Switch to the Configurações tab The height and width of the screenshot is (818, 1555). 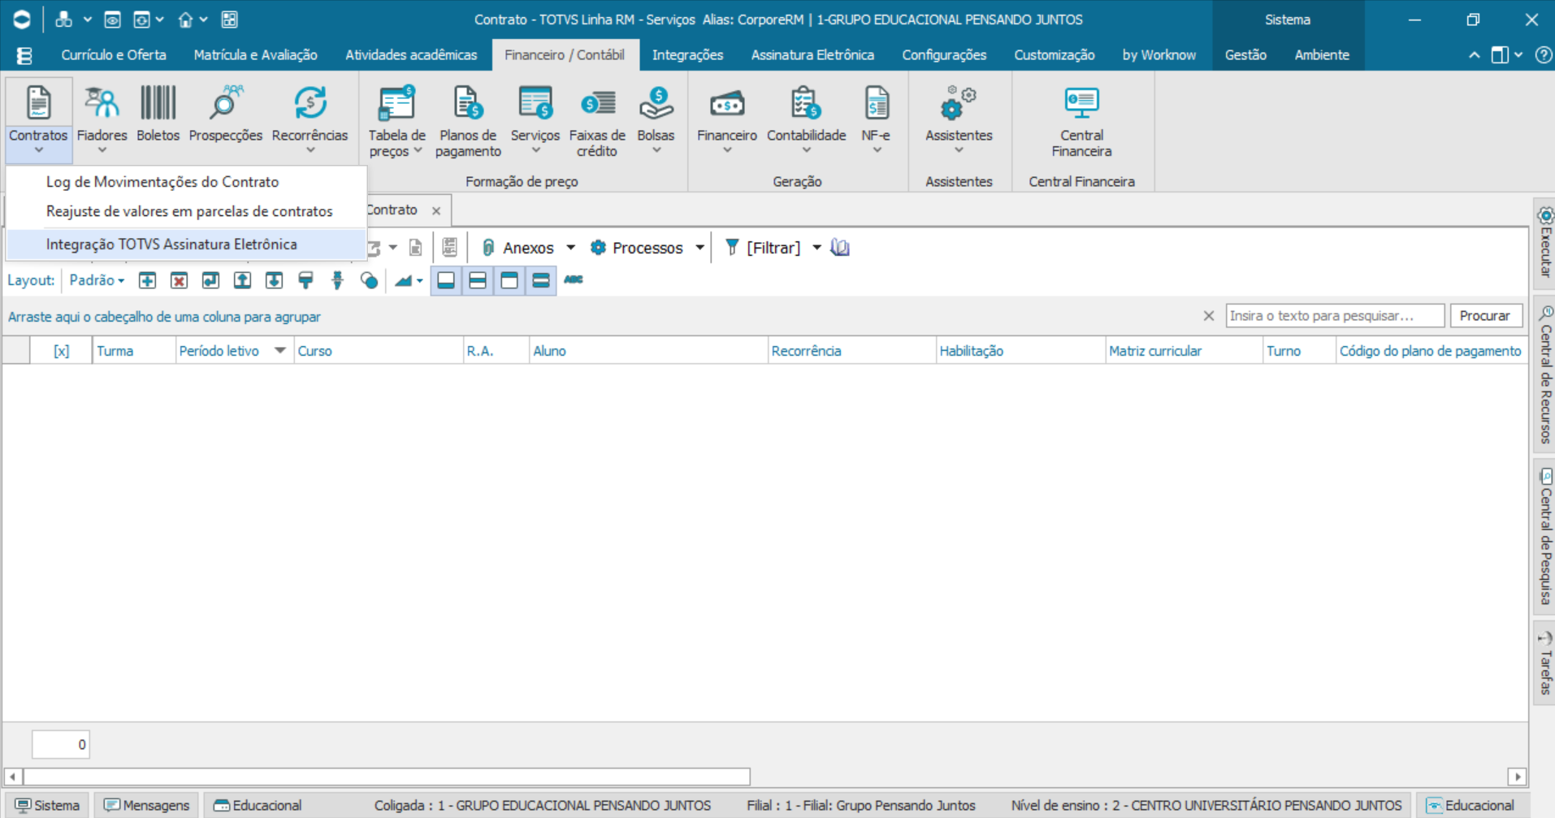click(944, 54)
